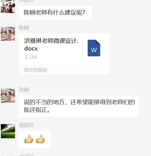151x156 pixels.
Task: Open 蔡丽萍's green lawn avatar
Action: 8,131
